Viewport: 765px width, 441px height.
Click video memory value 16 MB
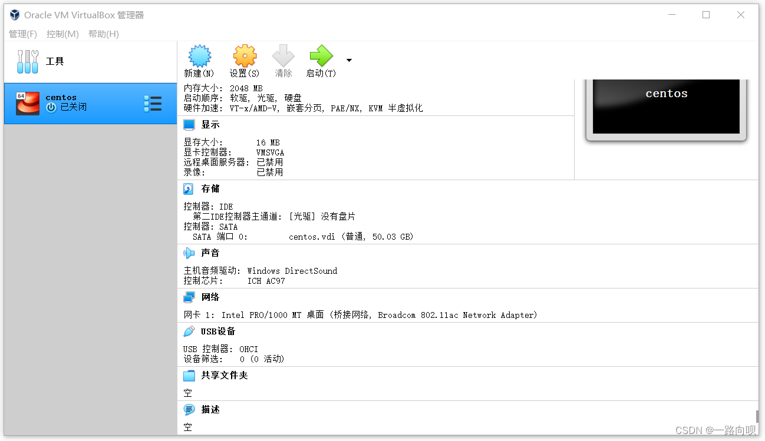(268, 142)
